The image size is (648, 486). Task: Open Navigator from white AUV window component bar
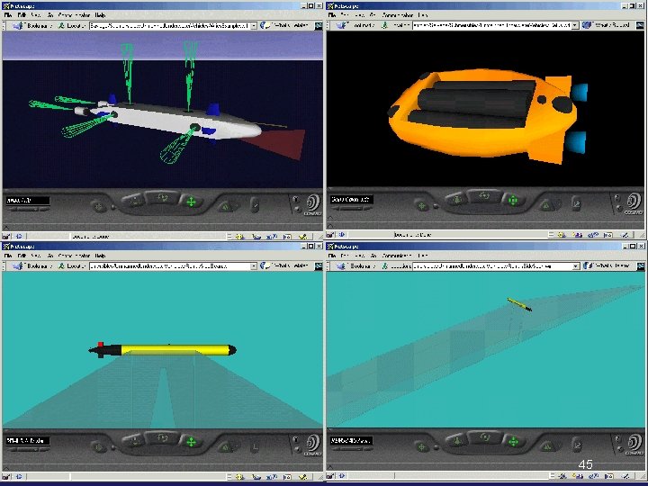tap(240, 237)
